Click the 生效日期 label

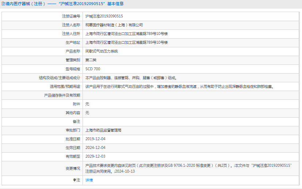coord(73,148)
